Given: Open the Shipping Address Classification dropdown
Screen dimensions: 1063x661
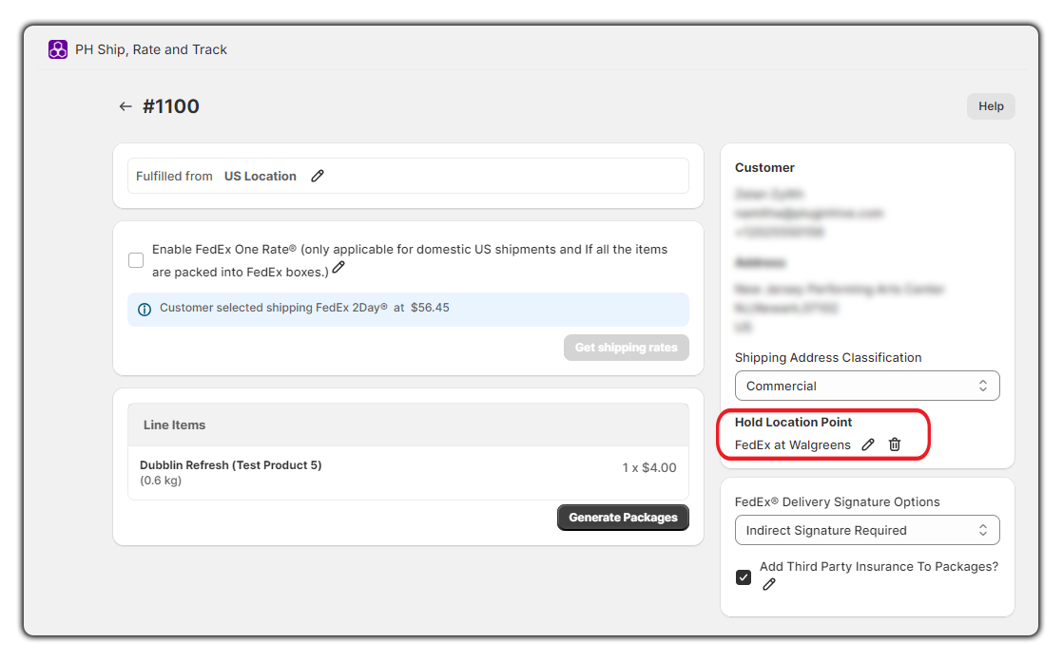Looking at the screenshot, I should (867, 386).
